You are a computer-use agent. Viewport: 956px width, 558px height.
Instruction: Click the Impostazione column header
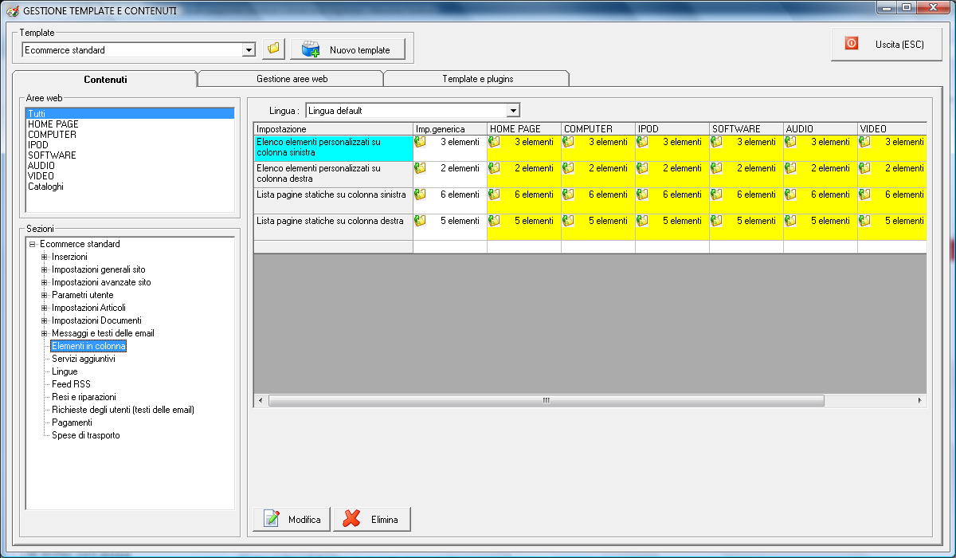(x=333, y=128)
